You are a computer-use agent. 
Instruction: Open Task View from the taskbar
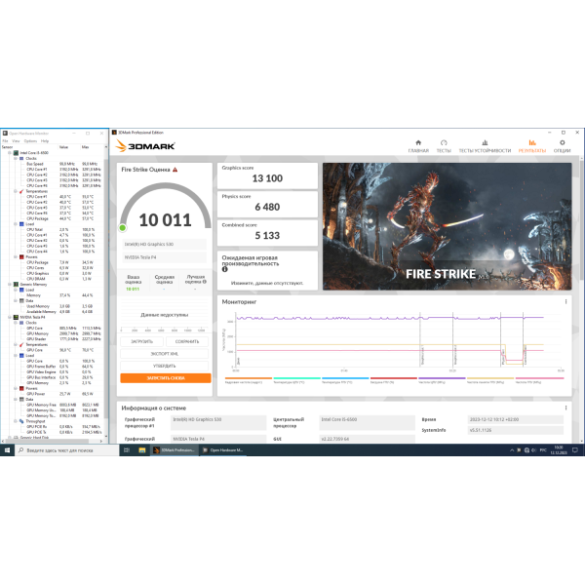(127, 450)
